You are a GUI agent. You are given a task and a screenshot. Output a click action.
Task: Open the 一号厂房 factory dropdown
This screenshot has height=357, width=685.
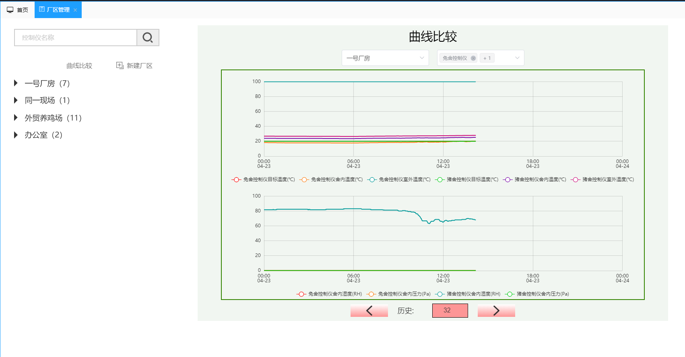tap(385, 58)
